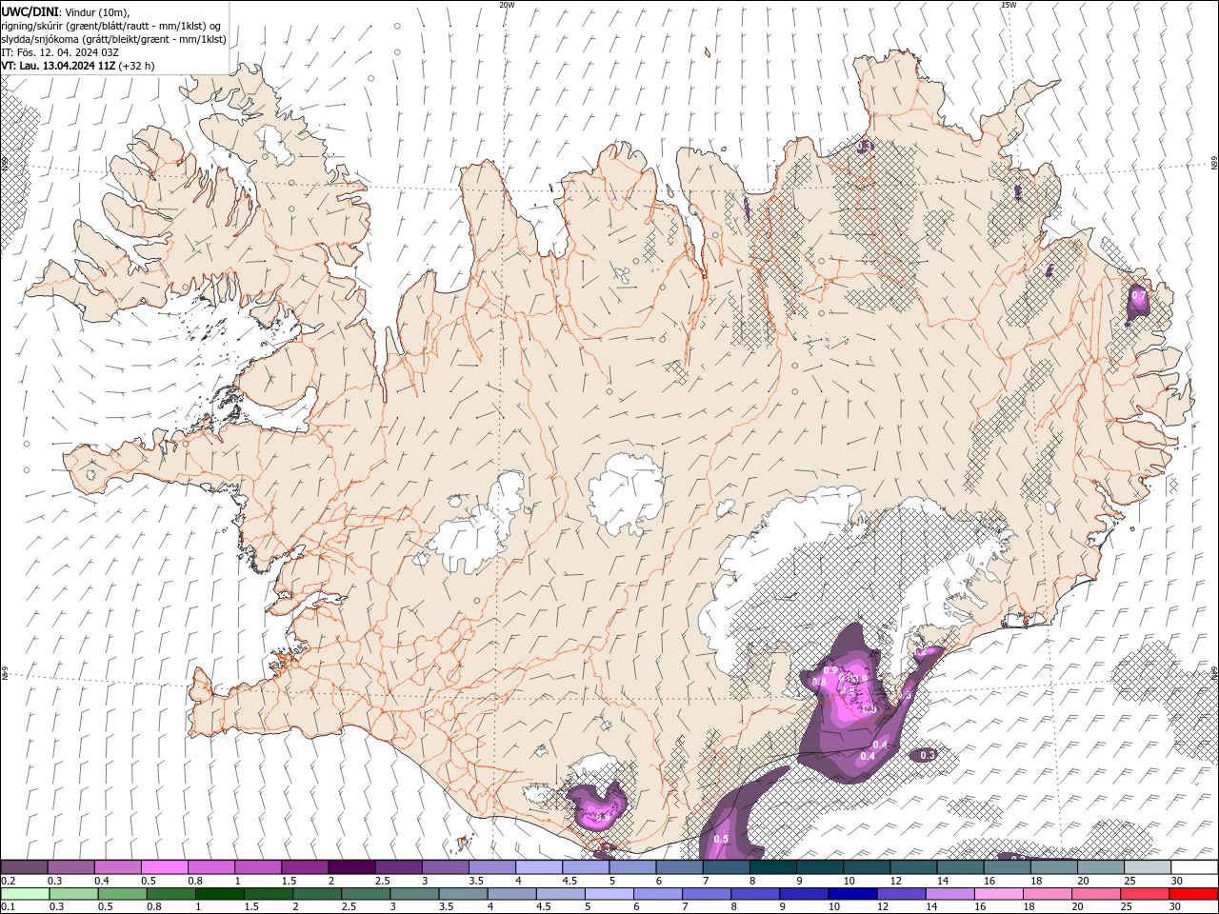This screenshot has width=1219, height=914.
Task: Select the pale gray snow swatch labeled 25
Action: coord(1147,867)
